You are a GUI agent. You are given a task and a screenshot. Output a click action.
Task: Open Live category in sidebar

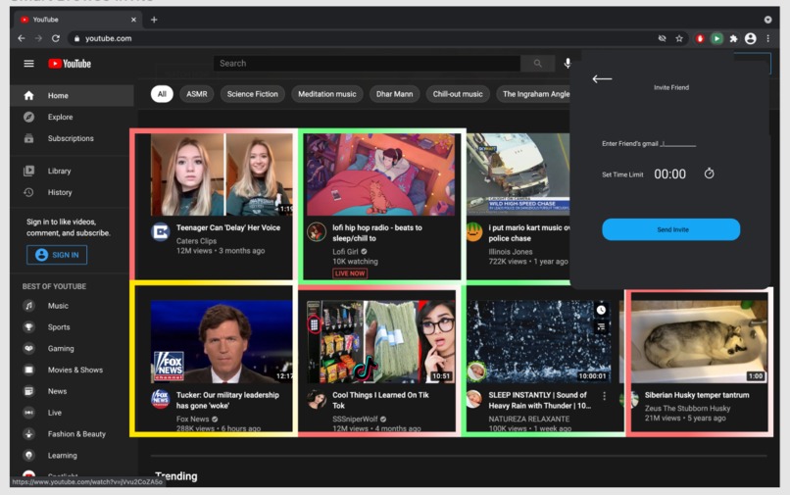click(x=72, y=413)
